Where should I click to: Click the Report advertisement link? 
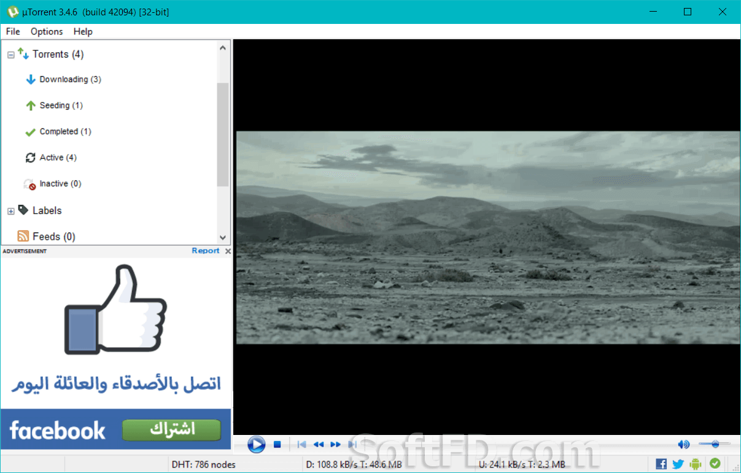pos(206,250)
